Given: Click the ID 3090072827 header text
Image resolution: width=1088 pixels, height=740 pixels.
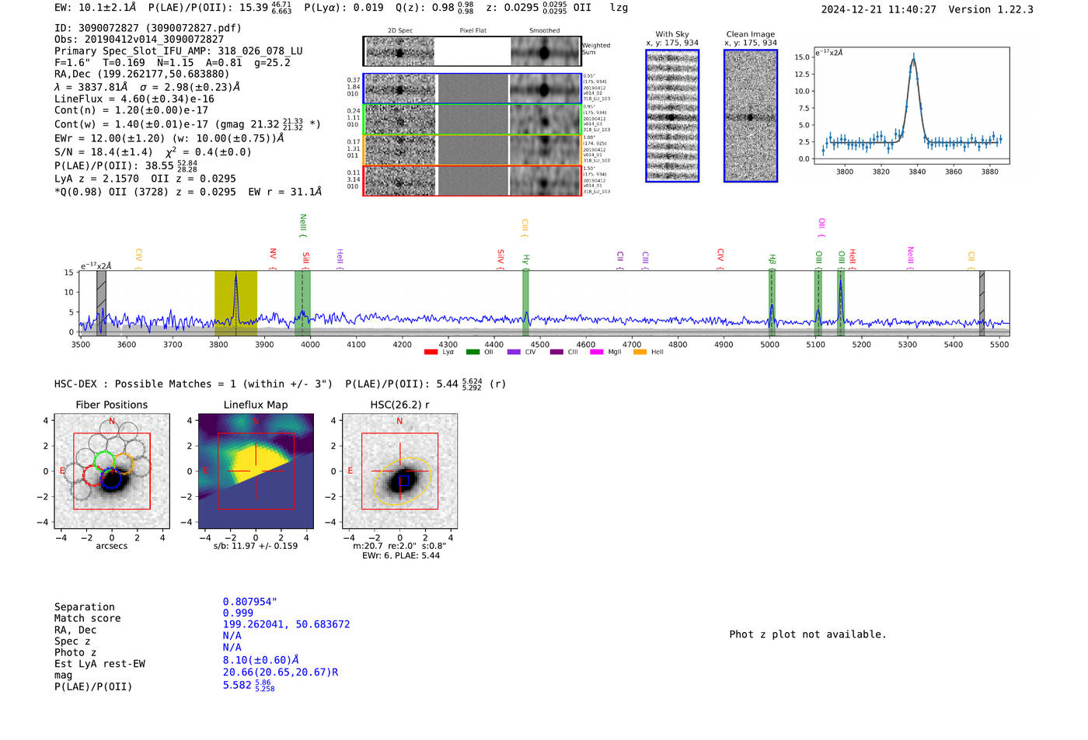Looking at the screenshot, I should pyautogui.click(x=148, y=28).
